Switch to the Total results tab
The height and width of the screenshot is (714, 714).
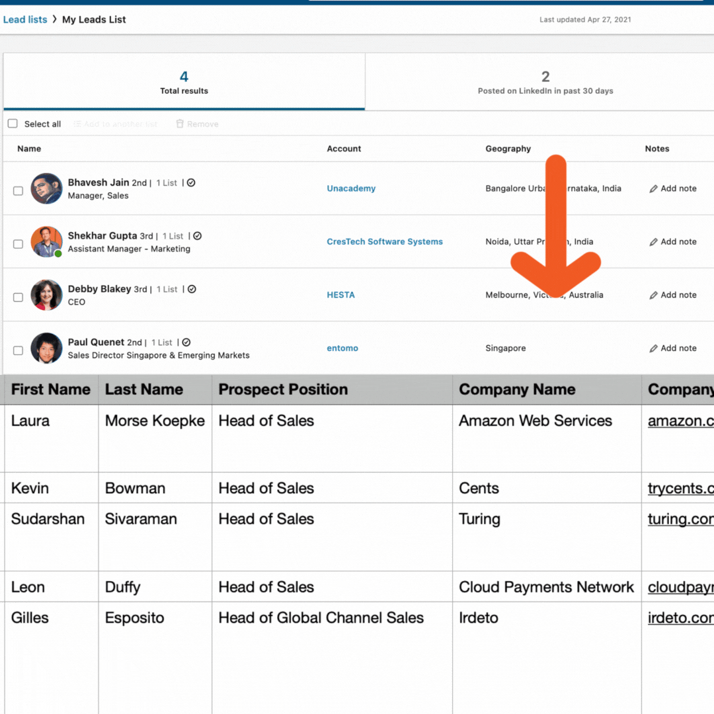(184, 82)
